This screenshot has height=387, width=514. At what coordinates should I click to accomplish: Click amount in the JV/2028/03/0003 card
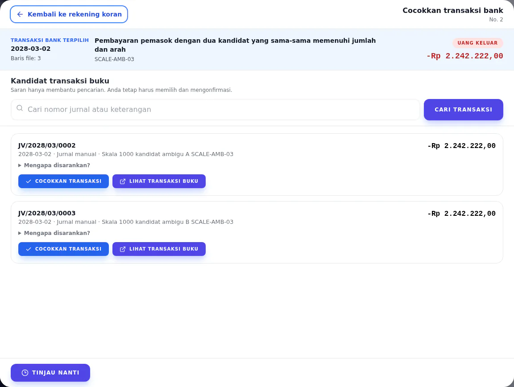tap(461, 214)
